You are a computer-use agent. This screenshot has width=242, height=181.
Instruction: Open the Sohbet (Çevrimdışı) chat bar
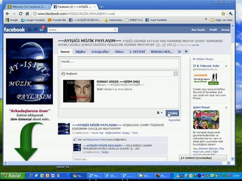(203, 158)
